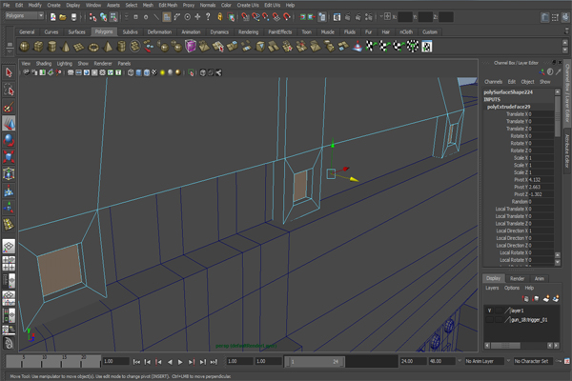Open scene folder icon on status line
The height and width of the screenshot is (381, 572).
coord(63,17)
